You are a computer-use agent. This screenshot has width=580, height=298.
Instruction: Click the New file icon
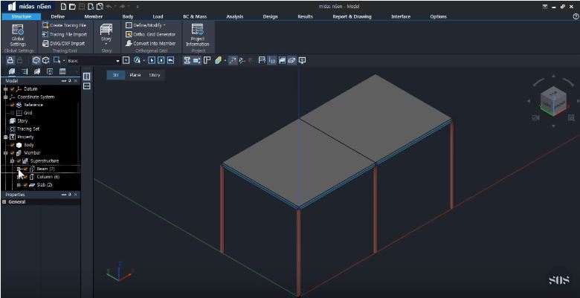coord(64,6)
